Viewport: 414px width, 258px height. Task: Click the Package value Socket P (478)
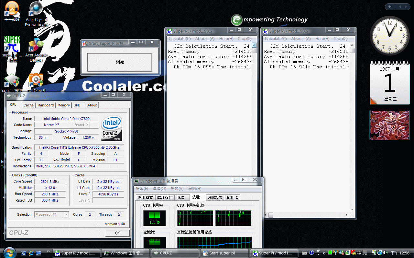coord(66,131)
